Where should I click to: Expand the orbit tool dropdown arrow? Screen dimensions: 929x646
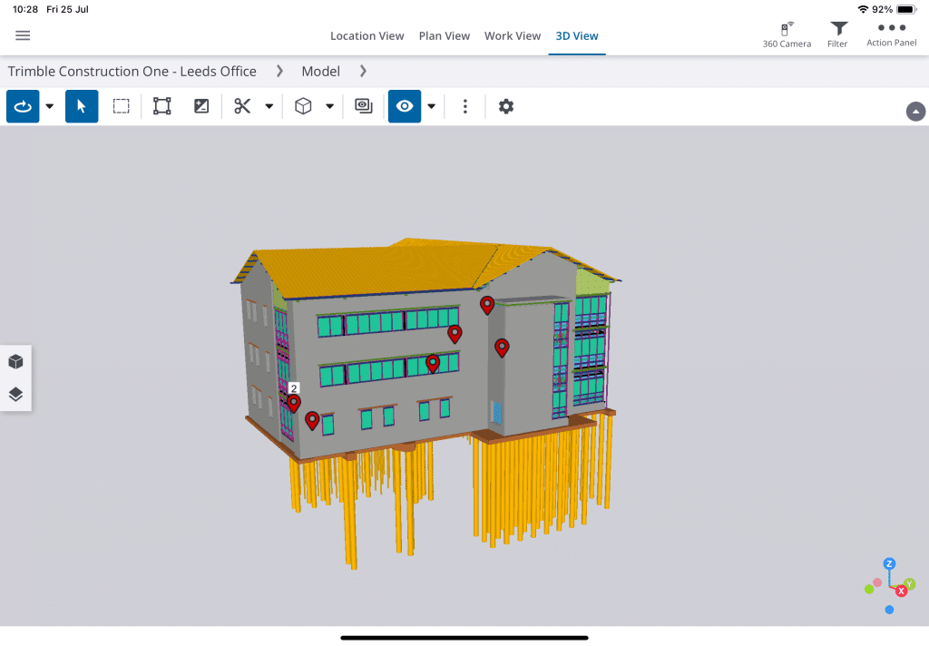coord(50,106)
